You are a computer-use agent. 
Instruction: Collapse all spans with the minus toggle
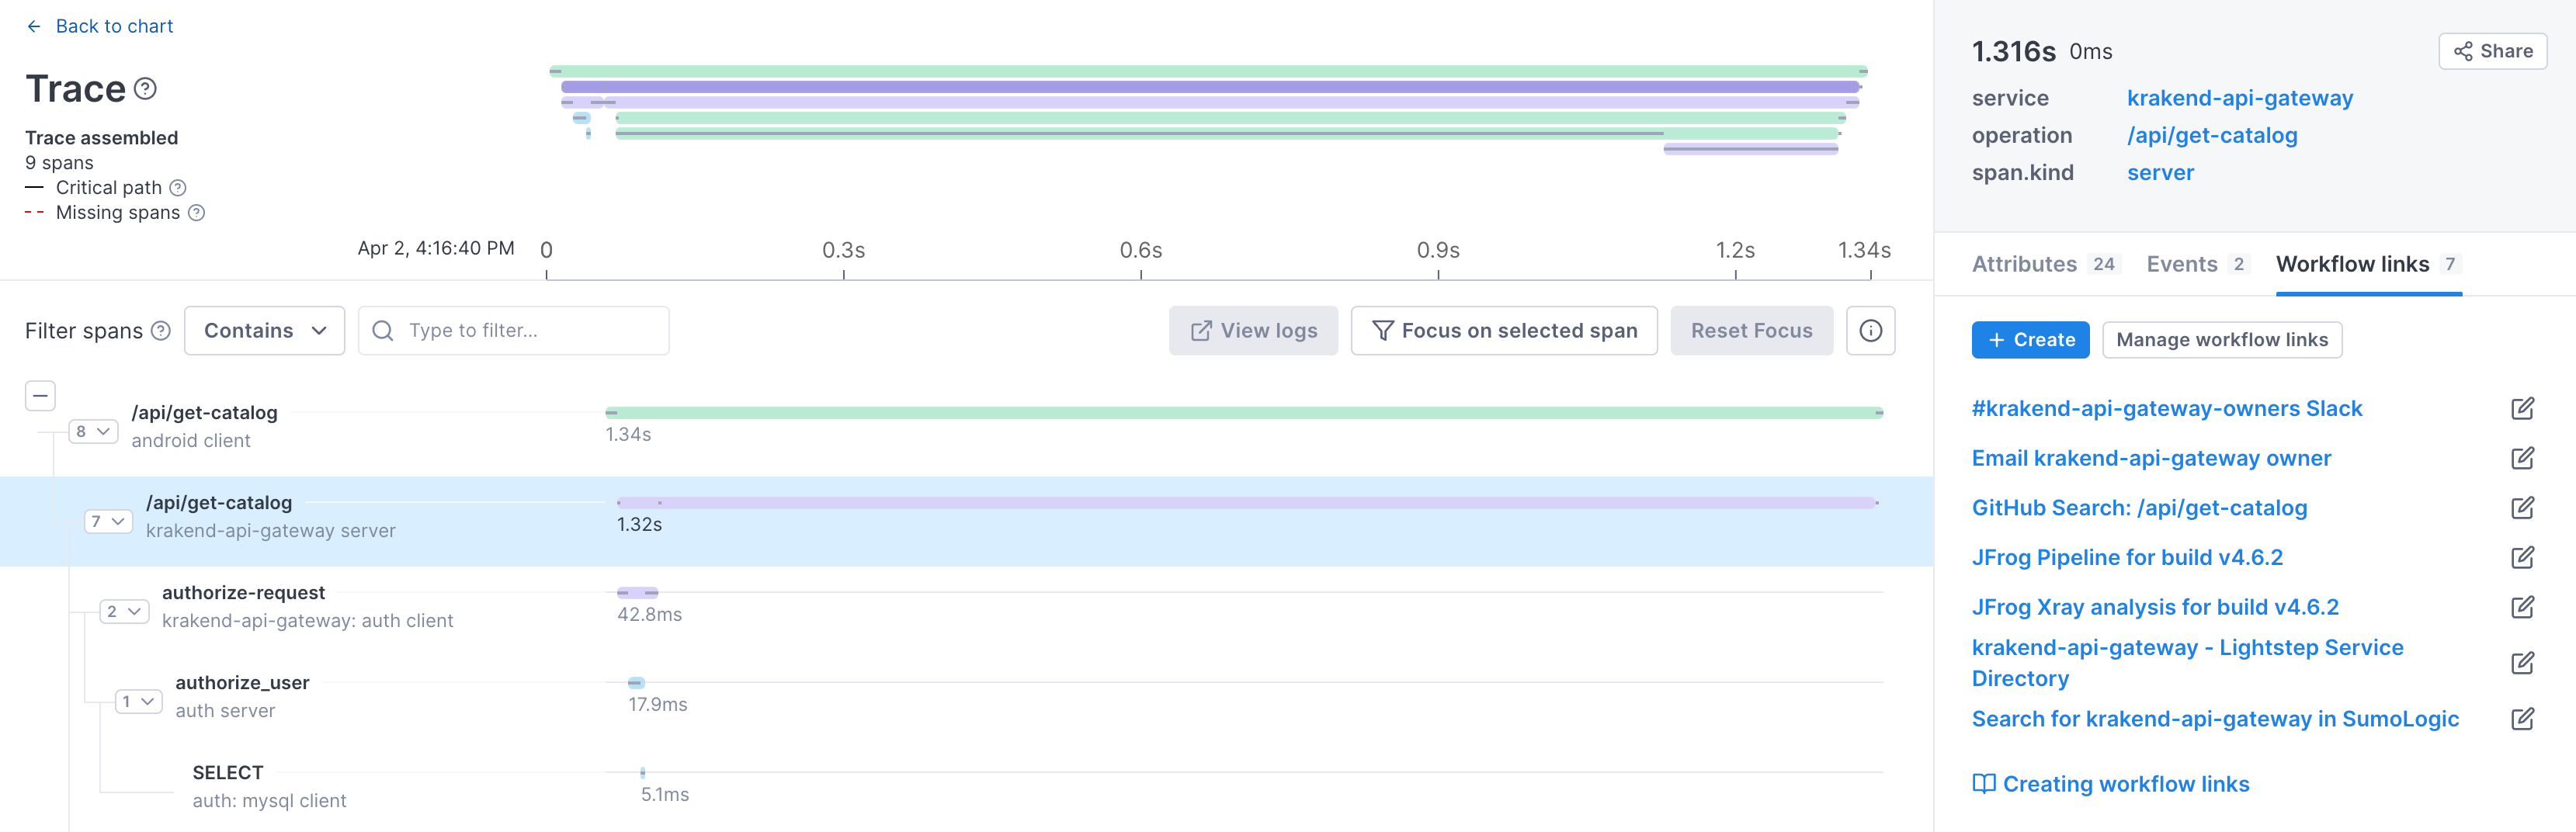[x=40, y=396]
